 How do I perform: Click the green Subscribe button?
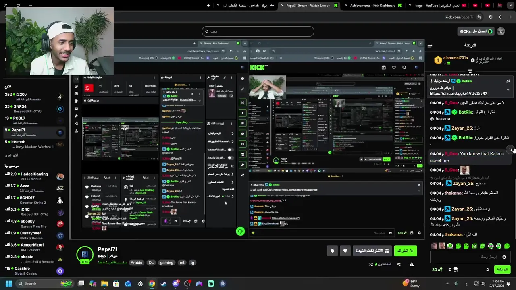click(x=405, y=251)
